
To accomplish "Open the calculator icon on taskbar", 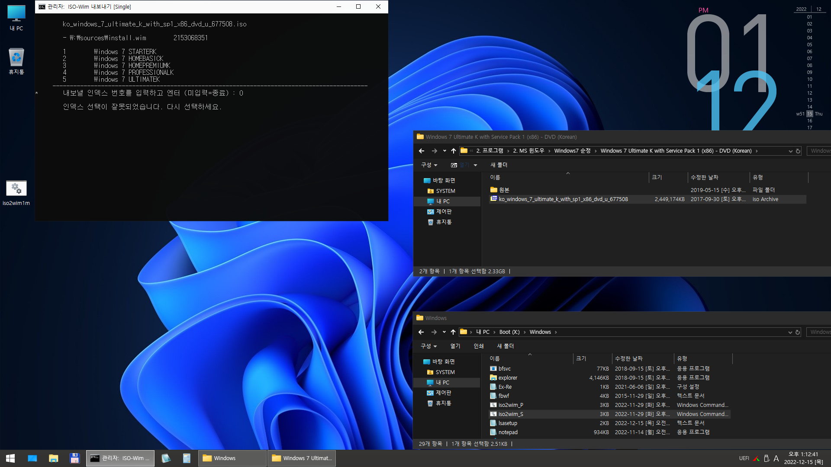I will tap(187, 458).
